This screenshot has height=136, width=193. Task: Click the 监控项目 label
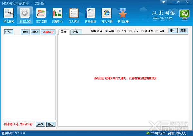click(x=97, y=31)
